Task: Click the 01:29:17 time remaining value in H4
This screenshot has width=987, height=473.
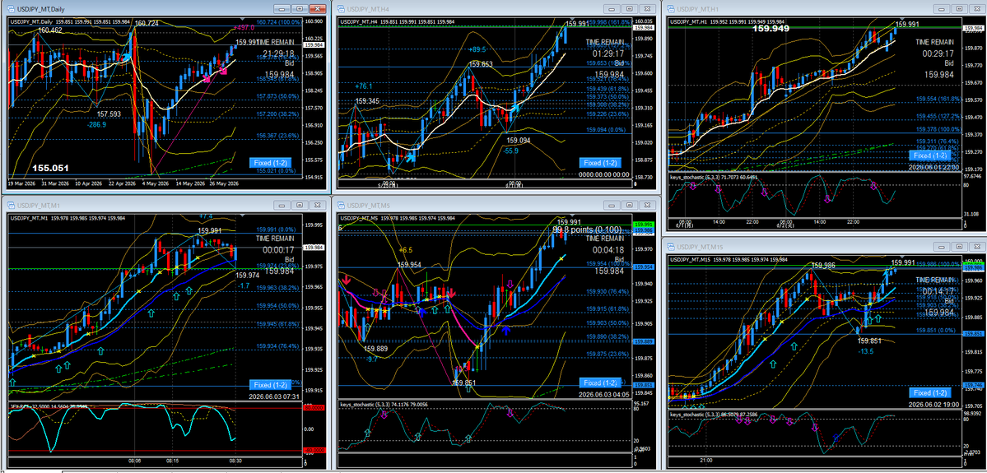Action: [x=608, y=52]
